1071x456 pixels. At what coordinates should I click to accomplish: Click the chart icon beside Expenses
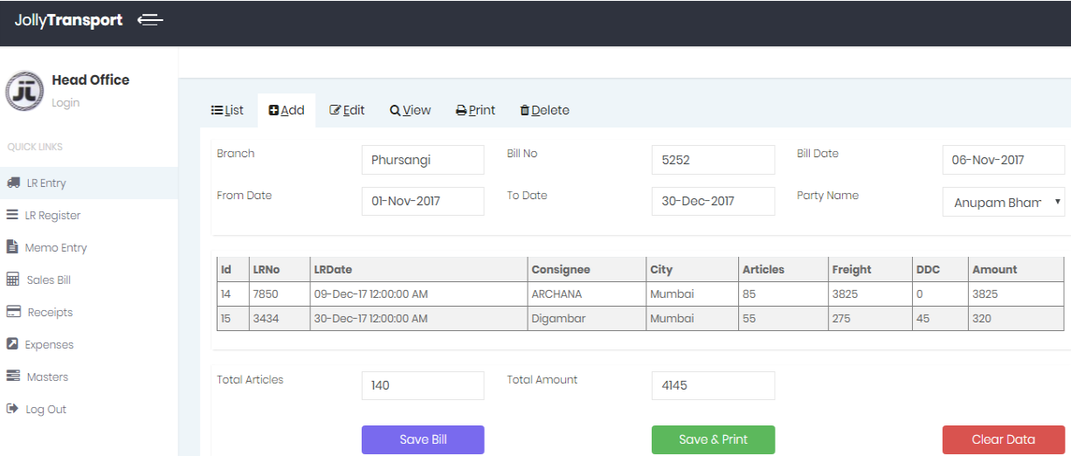tap(12, 343)
